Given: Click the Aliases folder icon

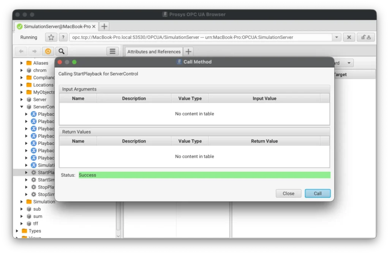Looking at the screenshot, I should (29, 63).
